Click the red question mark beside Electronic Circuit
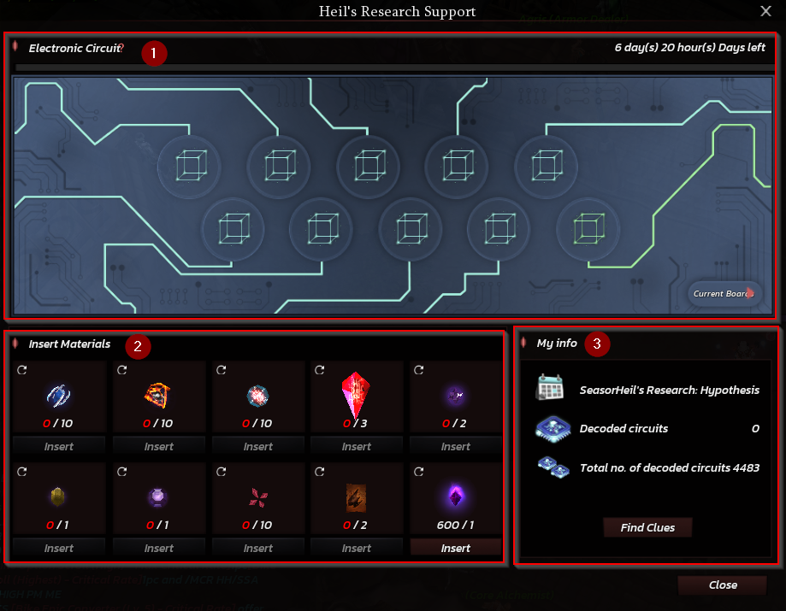Viewport: 786px width, 611px height. (121, 48)
